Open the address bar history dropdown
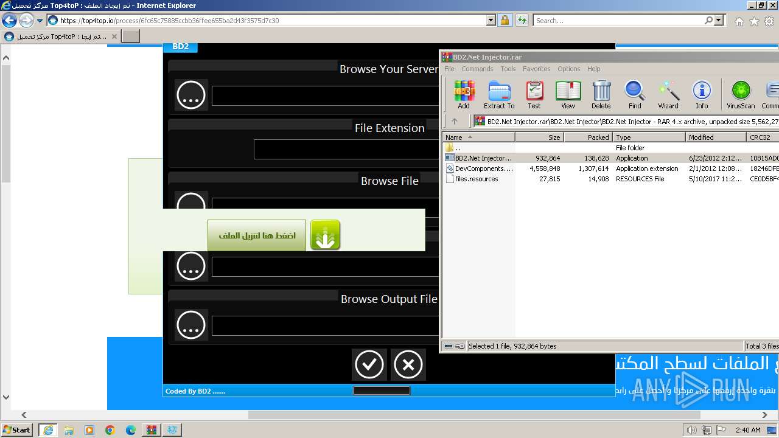Image resolution: width=779 pixels, height=438 pixels. click(491, 20)
